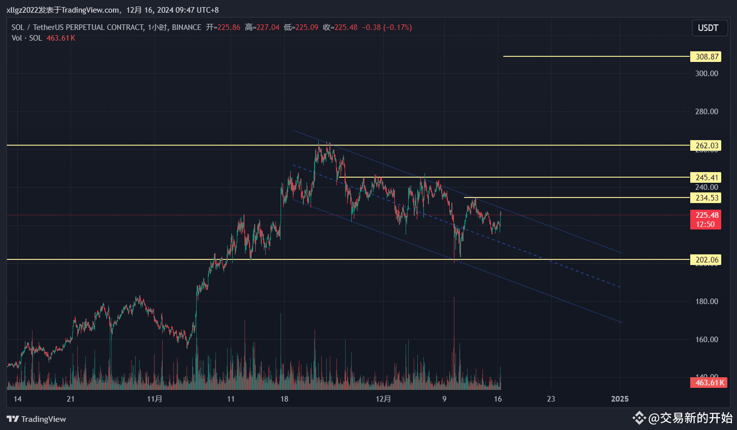
Task: Select the 2025 label on time axis
Action: 620,399
